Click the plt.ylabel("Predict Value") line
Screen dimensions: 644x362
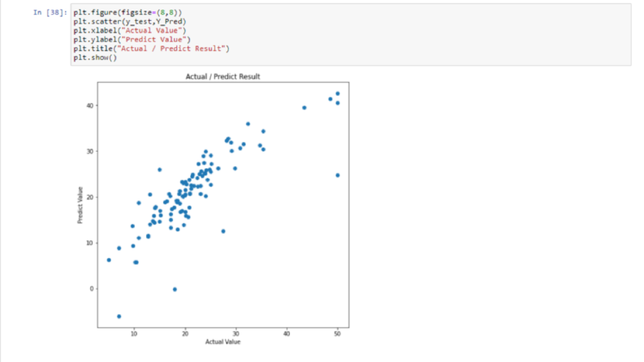[x=132, y=40]
